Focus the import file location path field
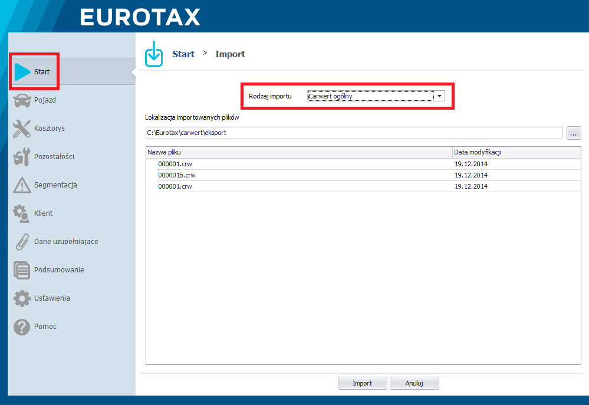This screenshot has width=589, height=405. tap(354, 133)
